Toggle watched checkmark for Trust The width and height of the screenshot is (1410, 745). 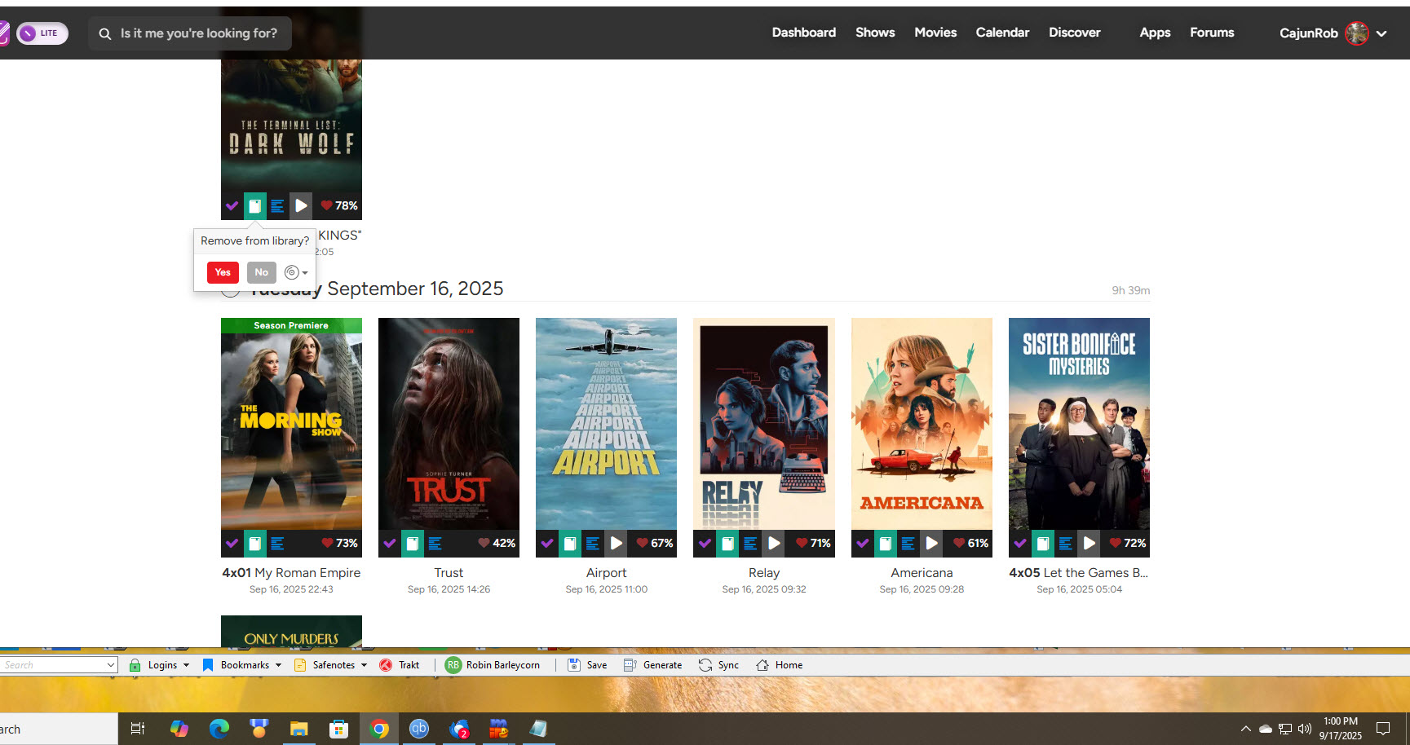pyautogui.click(x=390, y=544)
